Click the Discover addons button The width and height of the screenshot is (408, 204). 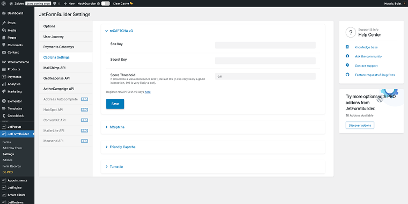[x=360, y=126]
